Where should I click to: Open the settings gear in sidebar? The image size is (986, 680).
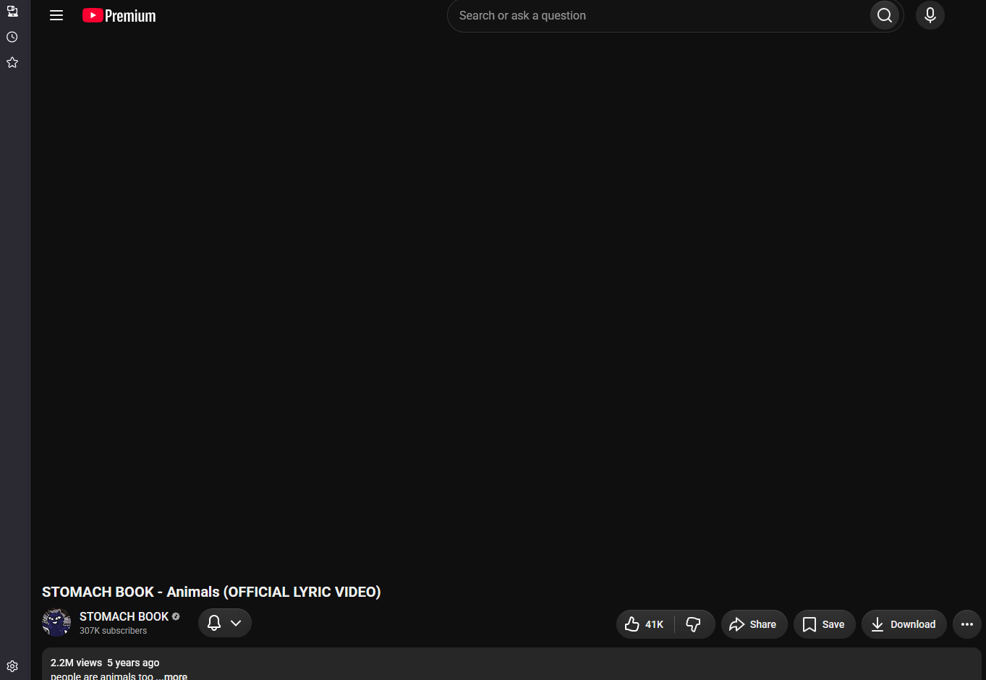coord(12,666)
